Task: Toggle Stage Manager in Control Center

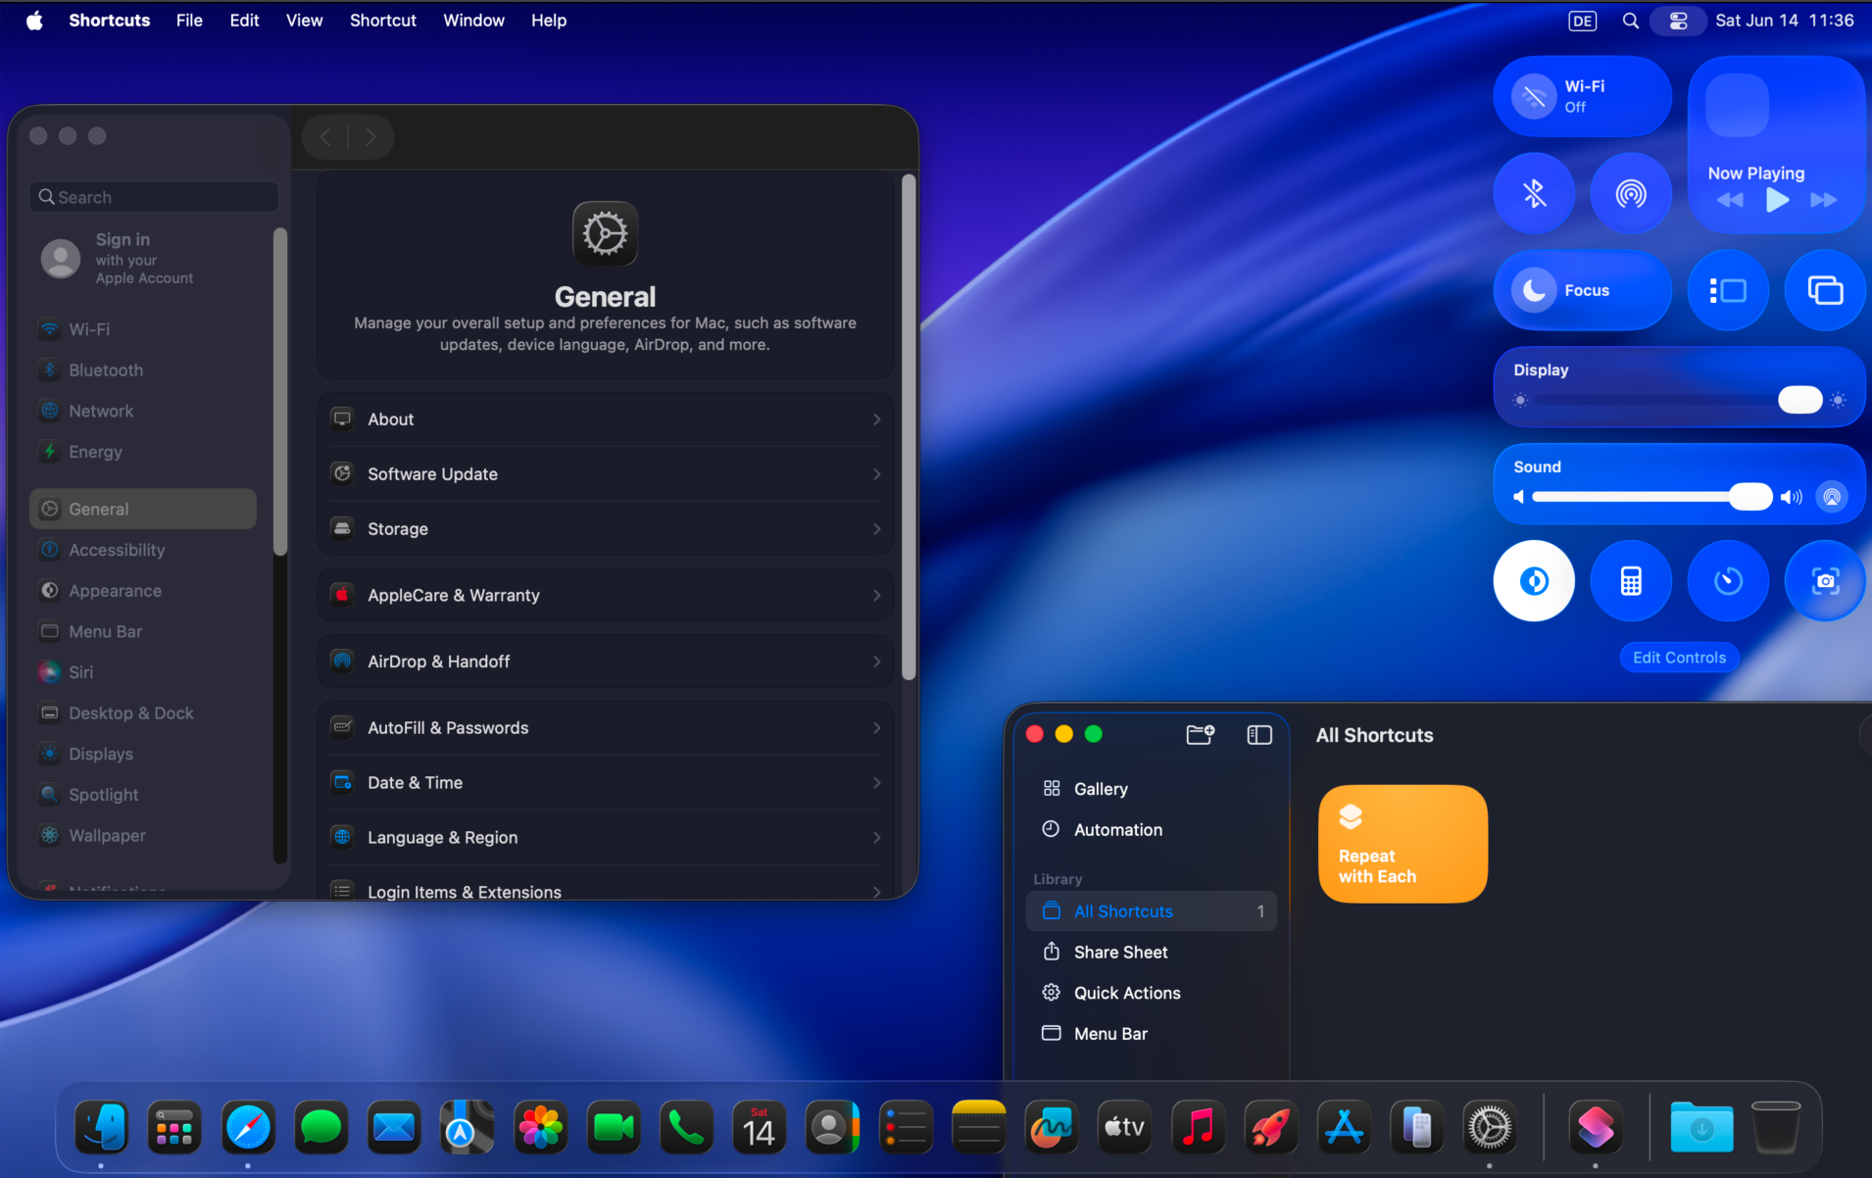Action: (x=1728, y=290)
